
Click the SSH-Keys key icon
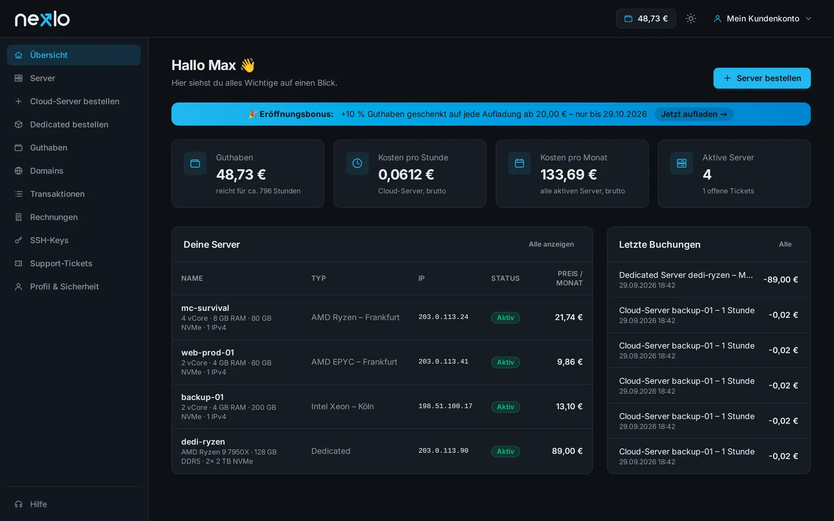(19, 240)
